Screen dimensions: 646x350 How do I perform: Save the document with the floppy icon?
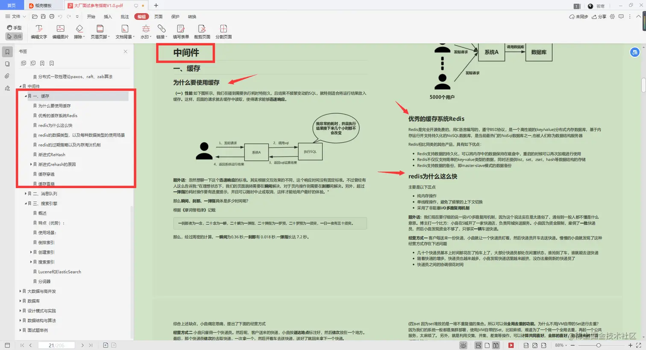[43, 17]
